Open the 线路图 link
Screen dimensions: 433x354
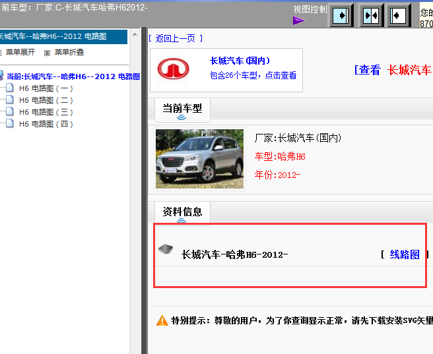click(x=405, y=254)
